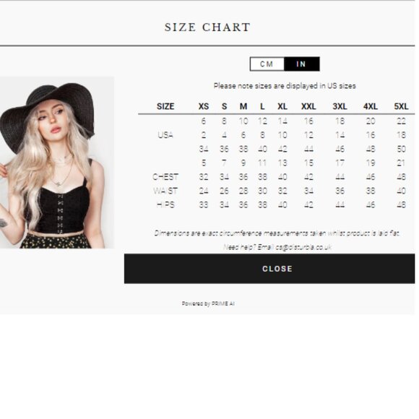Click the CHEST row label
The height and width of the screenshot is (419, 419).
click(165, 177)
